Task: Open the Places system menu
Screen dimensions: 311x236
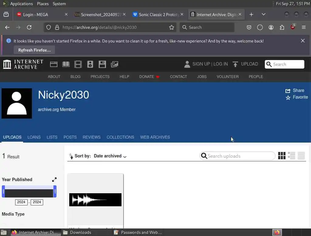Action: pyautogui.click(x=43, y=4)
